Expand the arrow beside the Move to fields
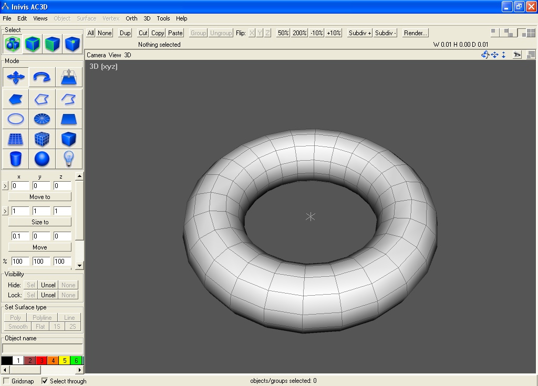The height and width of the screenshot is (386, 538). [x=5, y=186]
